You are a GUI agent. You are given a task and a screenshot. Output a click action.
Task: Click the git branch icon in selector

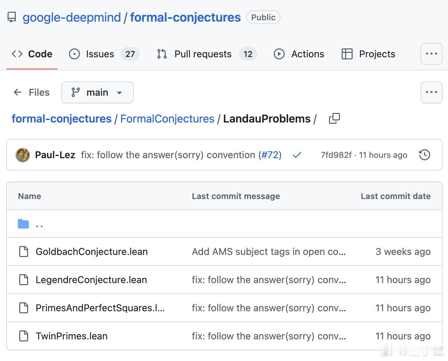pos(75,92)
